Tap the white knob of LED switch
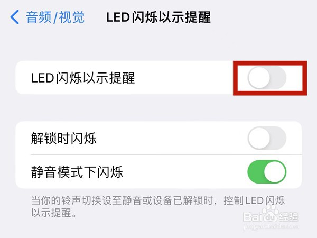 point(259,78)
